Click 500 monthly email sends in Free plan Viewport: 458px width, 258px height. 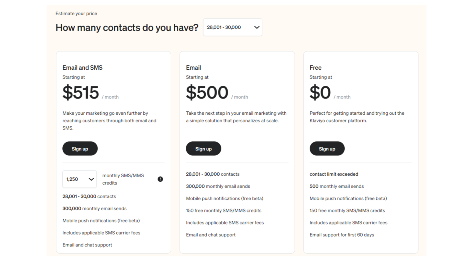pyautogui.click(x=337, y=186)
